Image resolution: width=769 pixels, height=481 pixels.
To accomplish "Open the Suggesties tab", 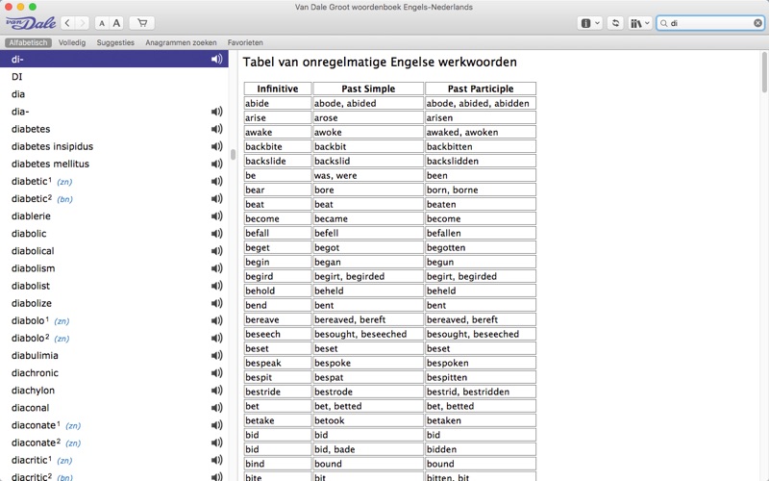I will coord(115,42).
